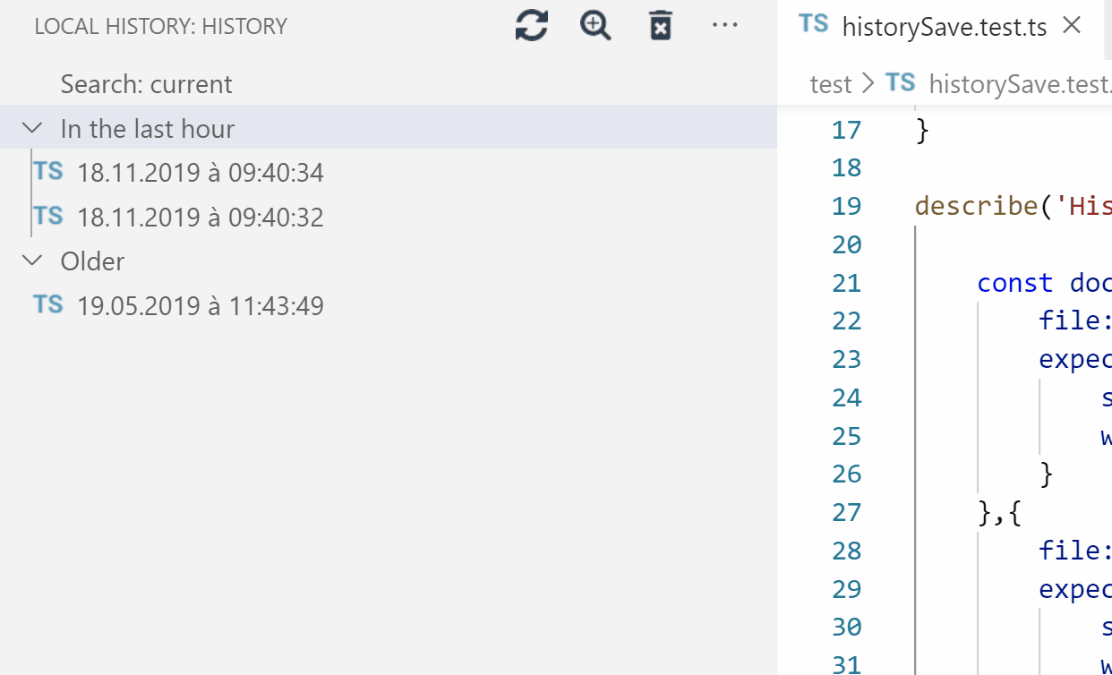Click the LOCAL HISTORY: HISTORY panel title

click(x=160, y=26)
